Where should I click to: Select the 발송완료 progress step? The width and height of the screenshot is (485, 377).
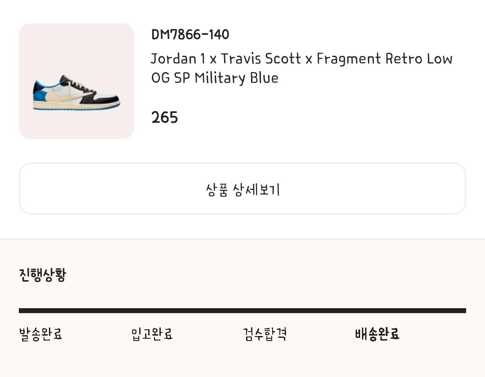click(x=40, y=334)
